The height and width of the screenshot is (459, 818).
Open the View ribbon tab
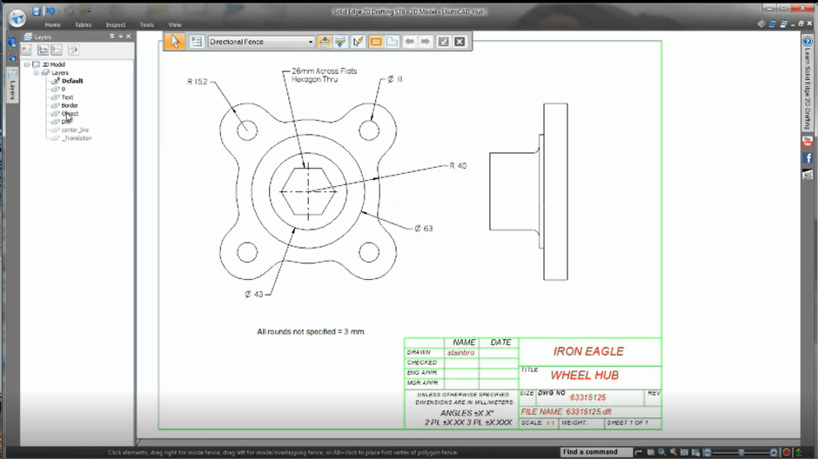coord(175,24)
